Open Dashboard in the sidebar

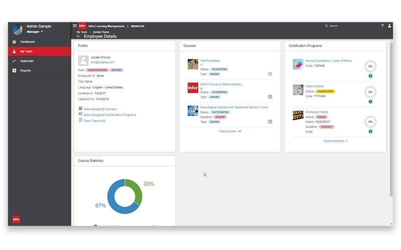point(40,41)
